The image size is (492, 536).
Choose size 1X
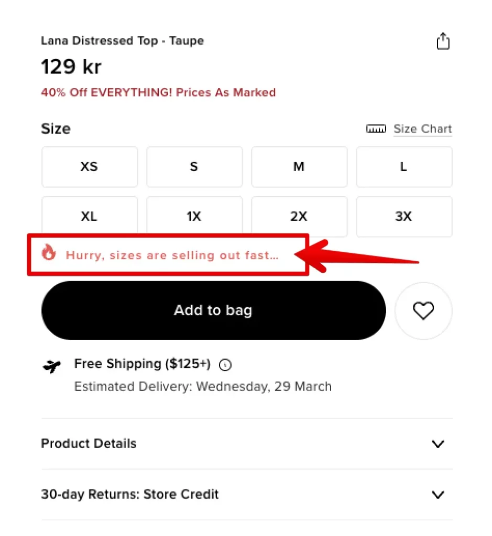(194, 215)
